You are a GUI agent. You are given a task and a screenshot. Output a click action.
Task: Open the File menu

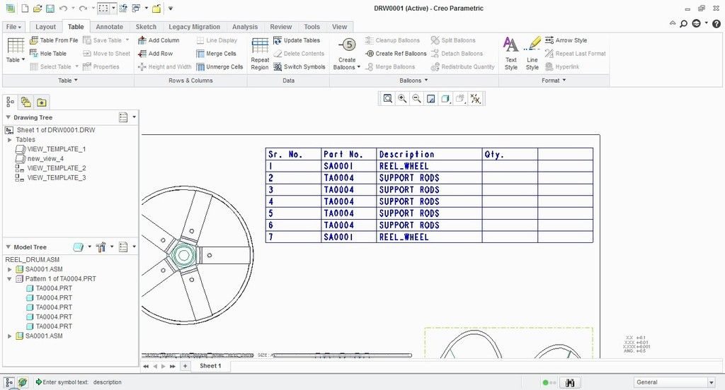(14, 27)
